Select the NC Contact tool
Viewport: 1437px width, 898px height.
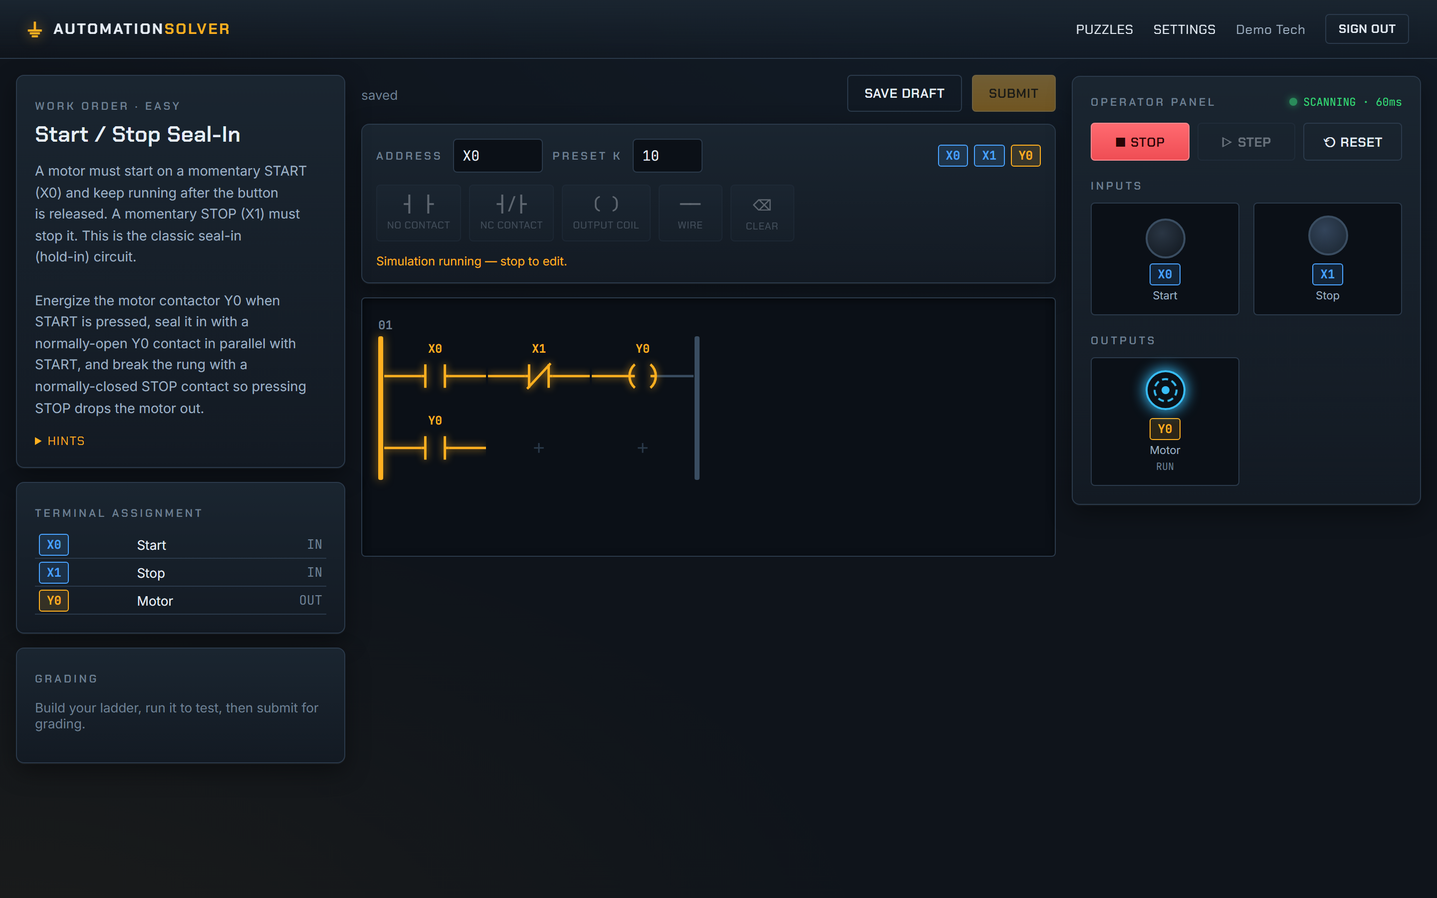[x=511, y=213]
